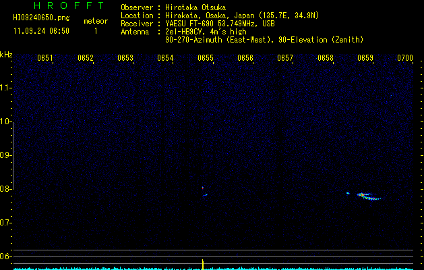Image resolution: width=424 pixels, height=270 pixels.
Task: Click the 0700 time marker
Action: (x=405, y=58)
